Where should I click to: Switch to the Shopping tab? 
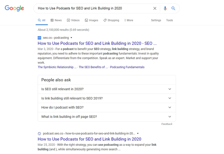coord(111,20)
